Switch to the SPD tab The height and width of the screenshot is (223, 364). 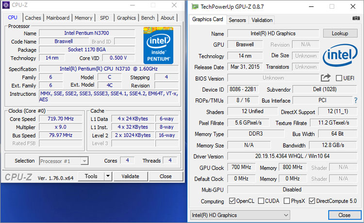click(x=104, y=18)
